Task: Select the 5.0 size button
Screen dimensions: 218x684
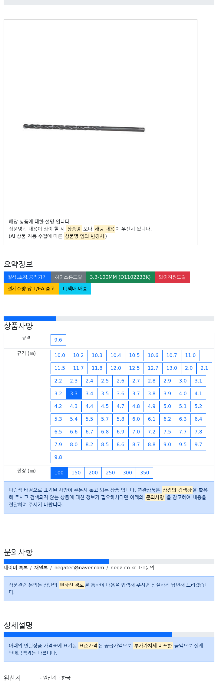Action: coord(167,406)
